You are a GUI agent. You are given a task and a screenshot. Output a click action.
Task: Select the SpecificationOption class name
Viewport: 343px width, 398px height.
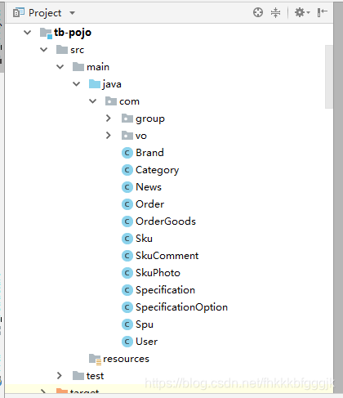pyautogui.click(x=181, y=307)
